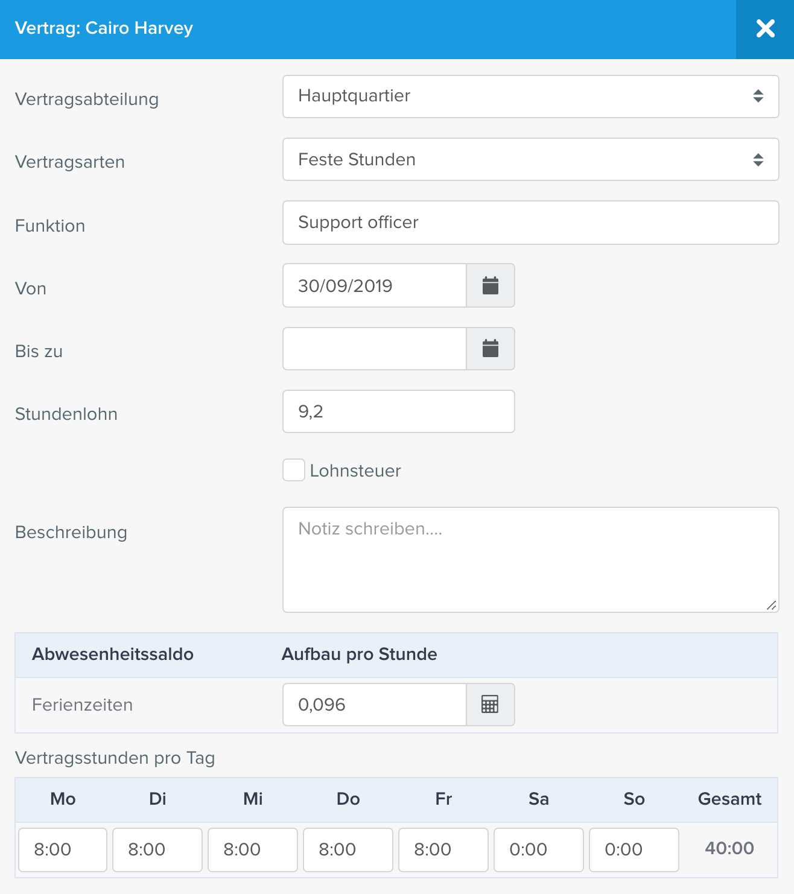Viewport: 794px width, 894px height.
Task: Click into the empty Bis zu date field
Action: pos(375,349)
